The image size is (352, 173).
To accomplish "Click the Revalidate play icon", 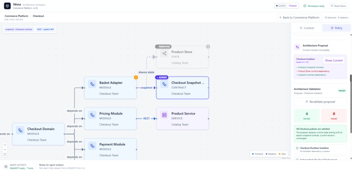I will pyautogui.click(x=307, y=102).
